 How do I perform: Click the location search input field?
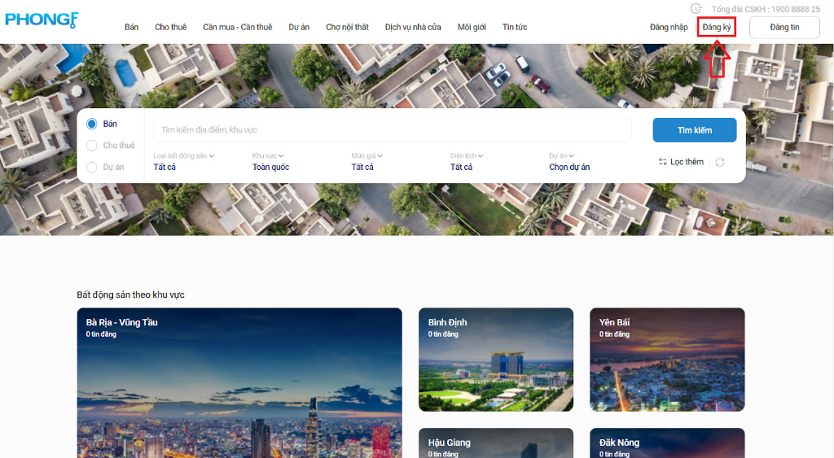[393, 130]
